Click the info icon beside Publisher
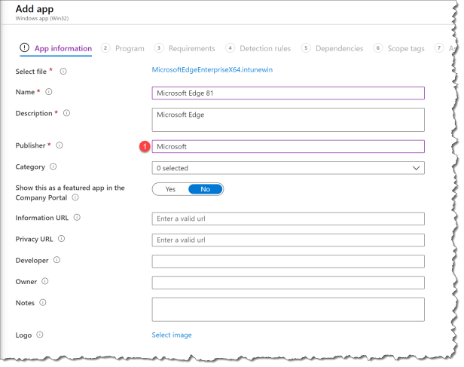The height and width of the screenshot is (367, 464). tap(60, 145)
